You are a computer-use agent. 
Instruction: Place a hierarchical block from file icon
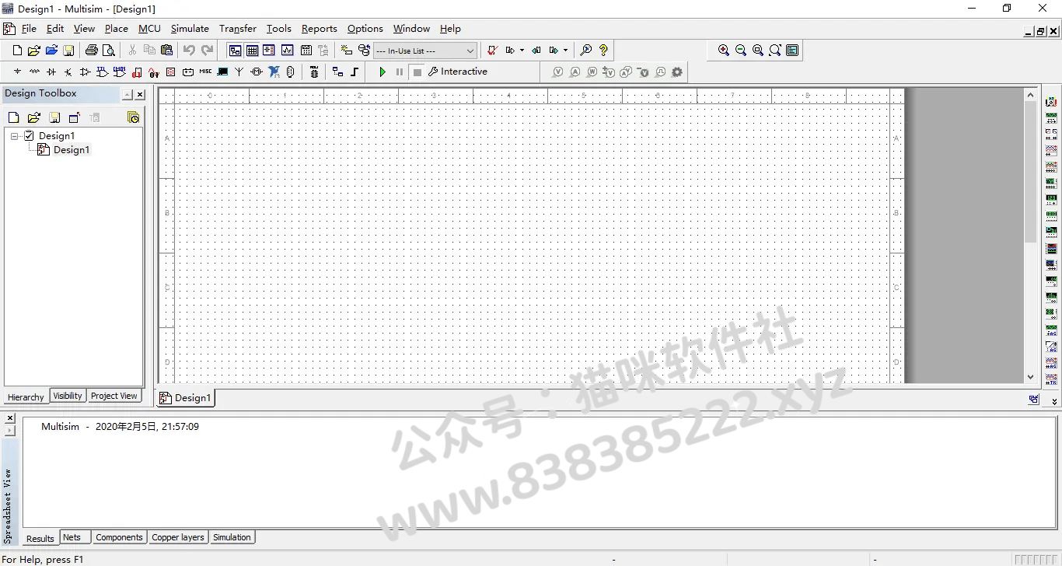(x=337, y=72)
